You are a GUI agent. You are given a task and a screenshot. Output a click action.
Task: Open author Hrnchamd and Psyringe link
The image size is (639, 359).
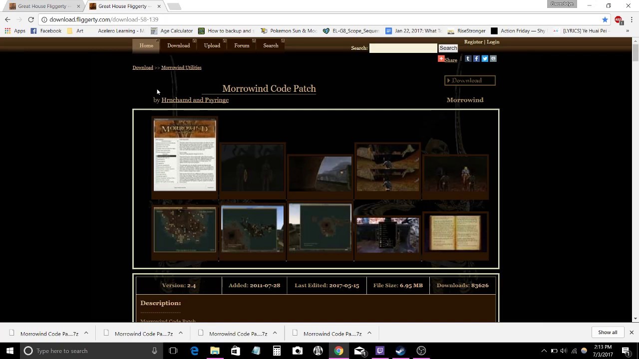pos(195,100)
